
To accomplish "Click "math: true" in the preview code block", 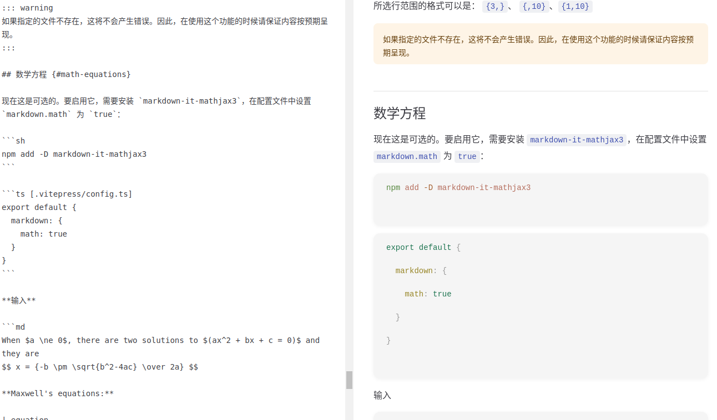I will pyautogui.click(x=428, y=294).
